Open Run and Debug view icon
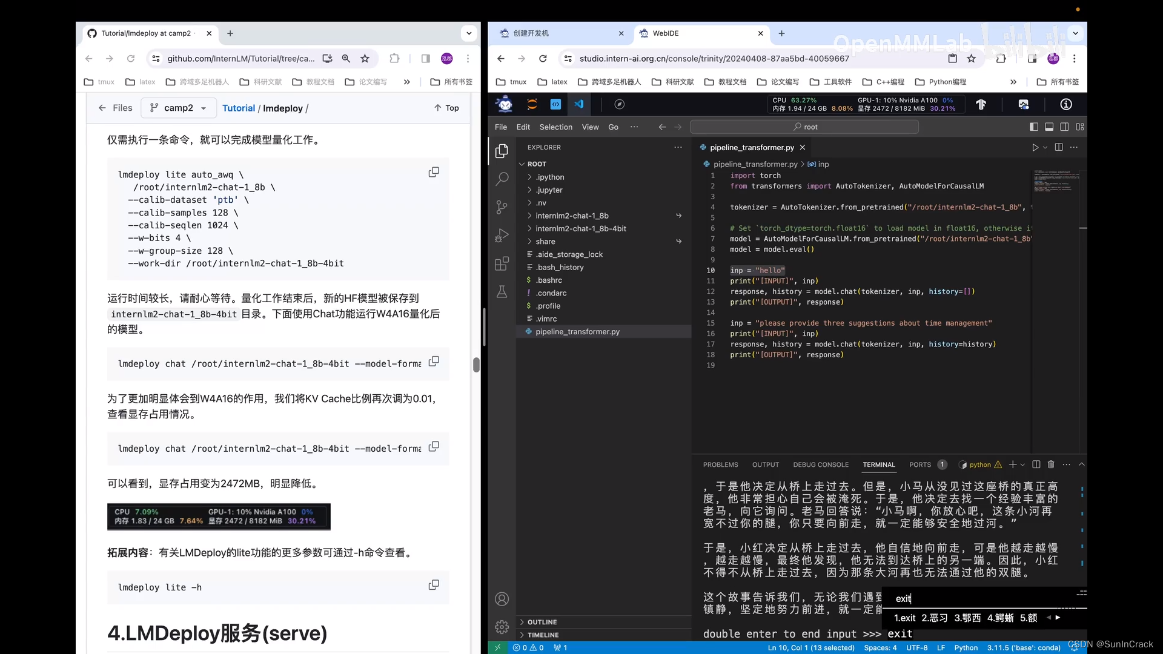The image size is (1163, 654). coord(502,236)
